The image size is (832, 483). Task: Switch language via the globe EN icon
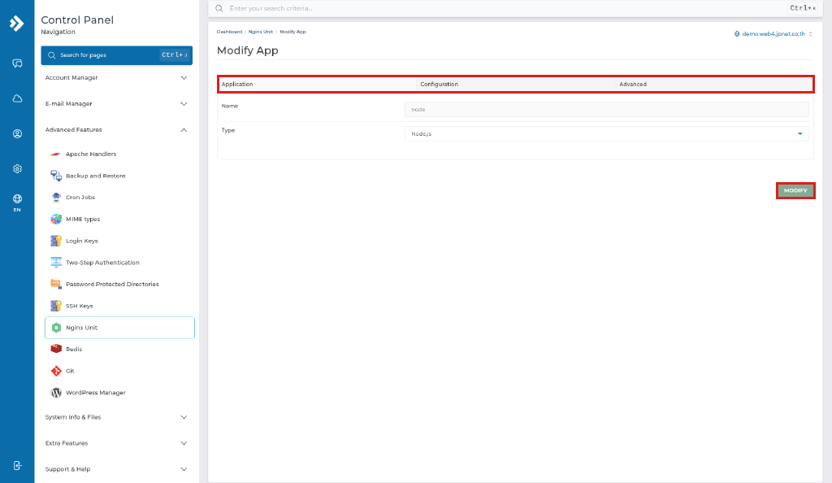pos(17,202)
